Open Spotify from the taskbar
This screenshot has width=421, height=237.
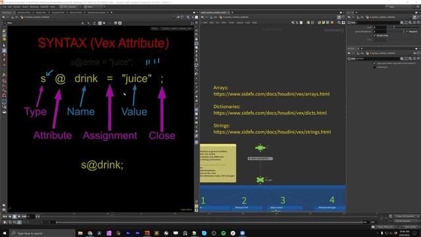(x=224, y=233)
